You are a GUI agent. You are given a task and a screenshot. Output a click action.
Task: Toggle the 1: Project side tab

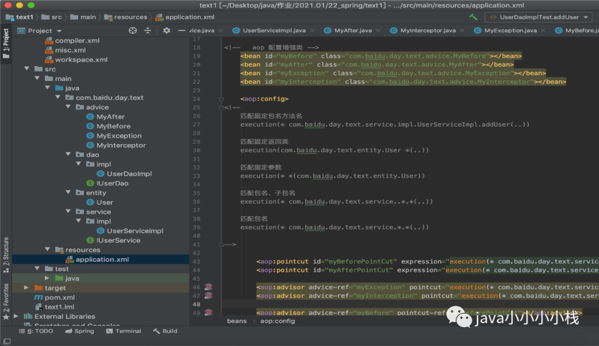click(x=6, y=43)
